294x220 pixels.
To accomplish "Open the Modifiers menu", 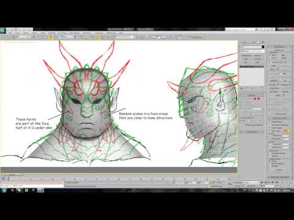I will tap(52, 33).
